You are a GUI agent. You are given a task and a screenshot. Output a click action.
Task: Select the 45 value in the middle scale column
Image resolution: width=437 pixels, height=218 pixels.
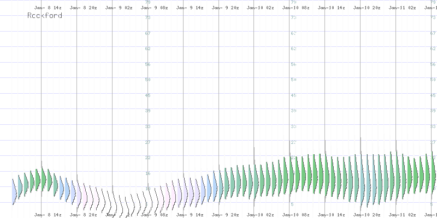coord(294,95)
